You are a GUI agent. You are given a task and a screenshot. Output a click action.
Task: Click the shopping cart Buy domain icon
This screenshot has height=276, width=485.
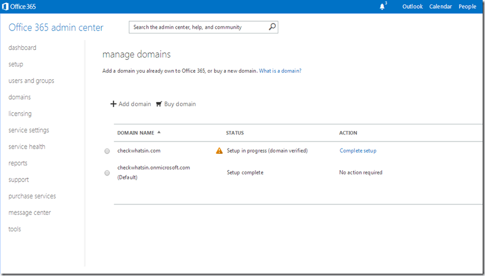tap(159, 104)
